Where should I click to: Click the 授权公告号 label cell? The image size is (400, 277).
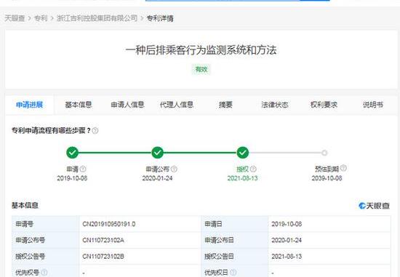(x=45, y=257)
